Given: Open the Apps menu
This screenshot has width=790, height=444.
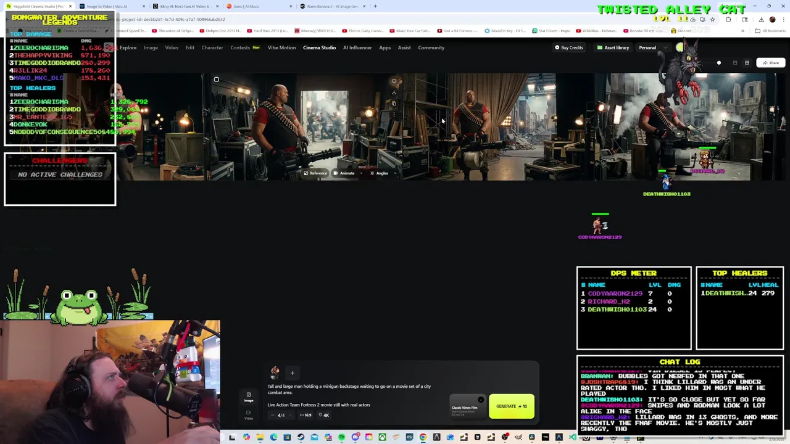Looking at the screenshot, I should 385,47.
